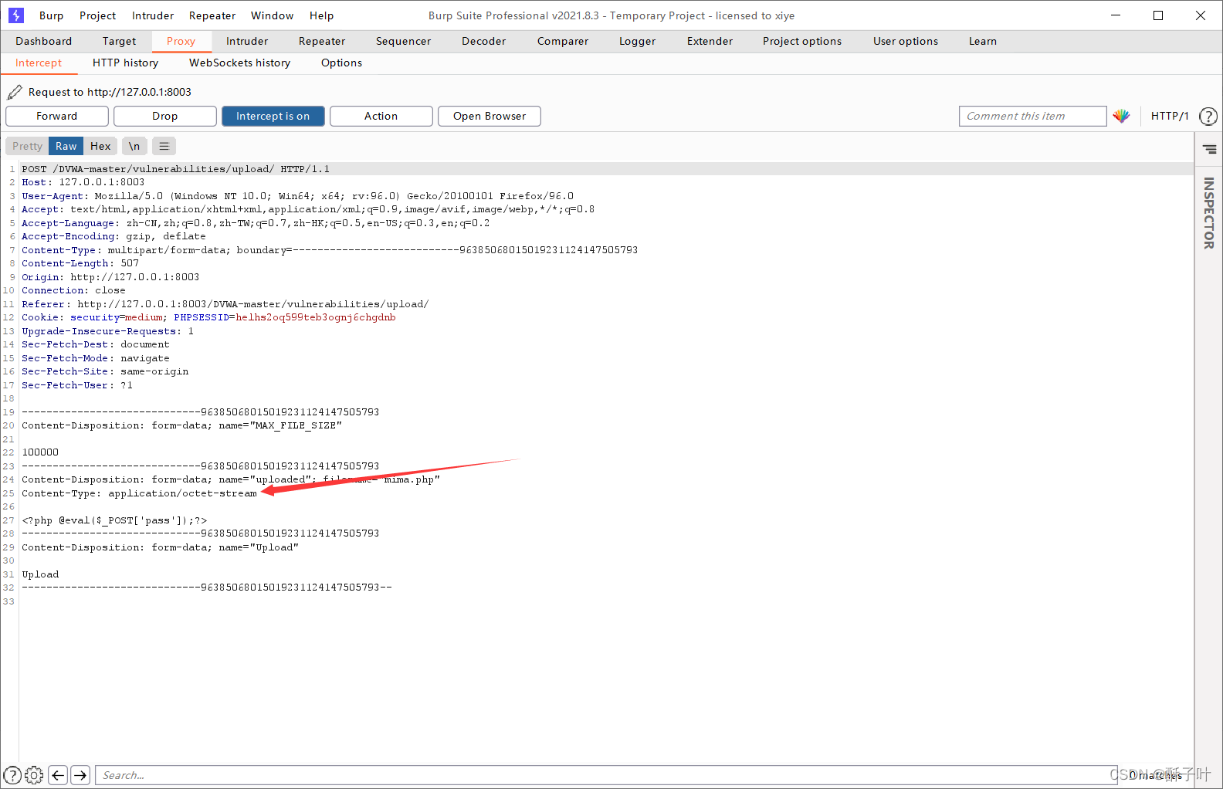This screenshot has height=789, width=1223.
Task: Switch to the Target tab
Action: coord(120,41)
